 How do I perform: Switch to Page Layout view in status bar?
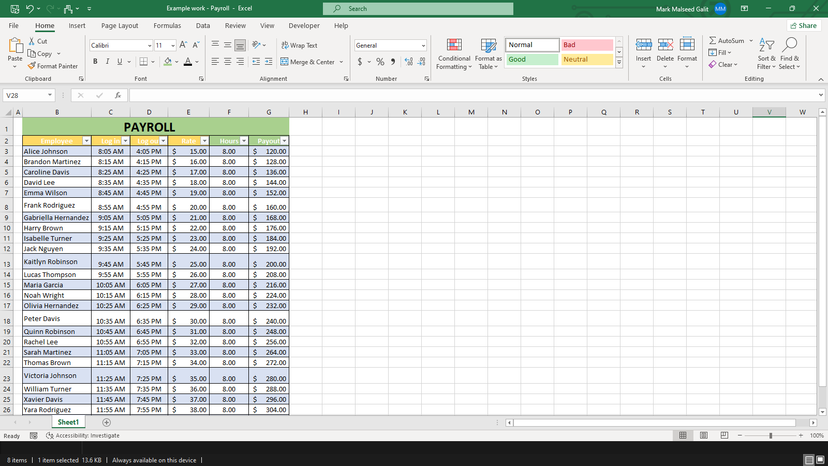coord(704,435)
